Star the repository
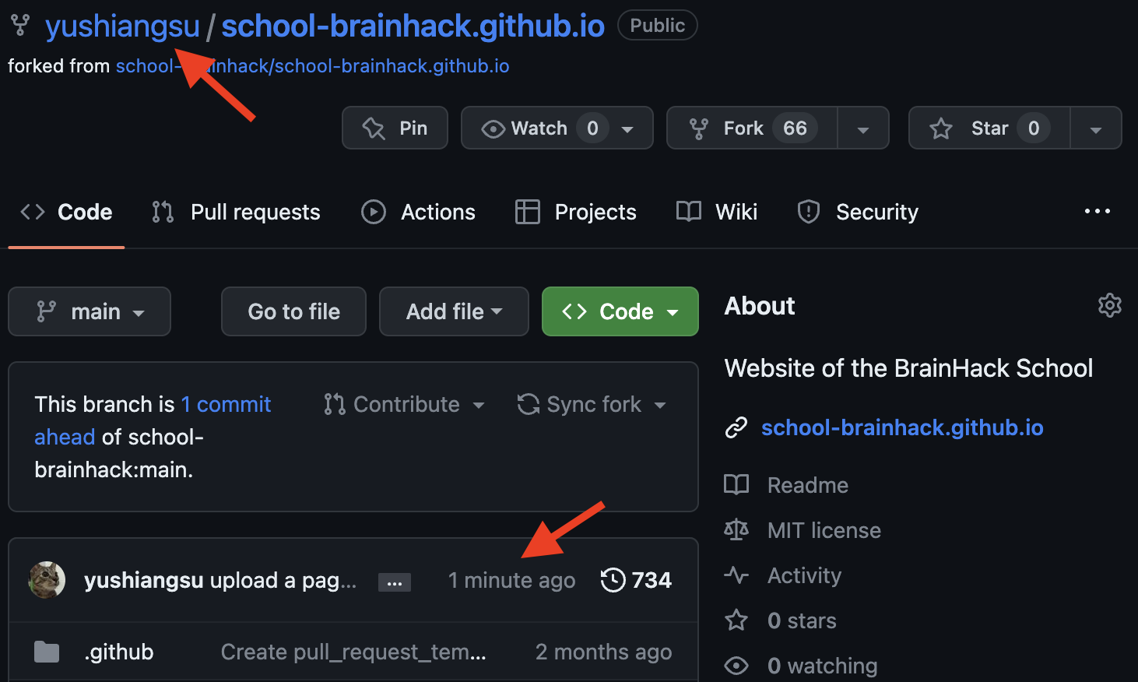This screenshot has height=682, width=1138. (x=989, y=128)
